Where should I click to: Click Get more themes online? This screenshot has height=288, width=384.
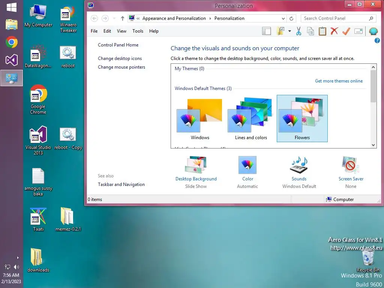coord(339,81)
